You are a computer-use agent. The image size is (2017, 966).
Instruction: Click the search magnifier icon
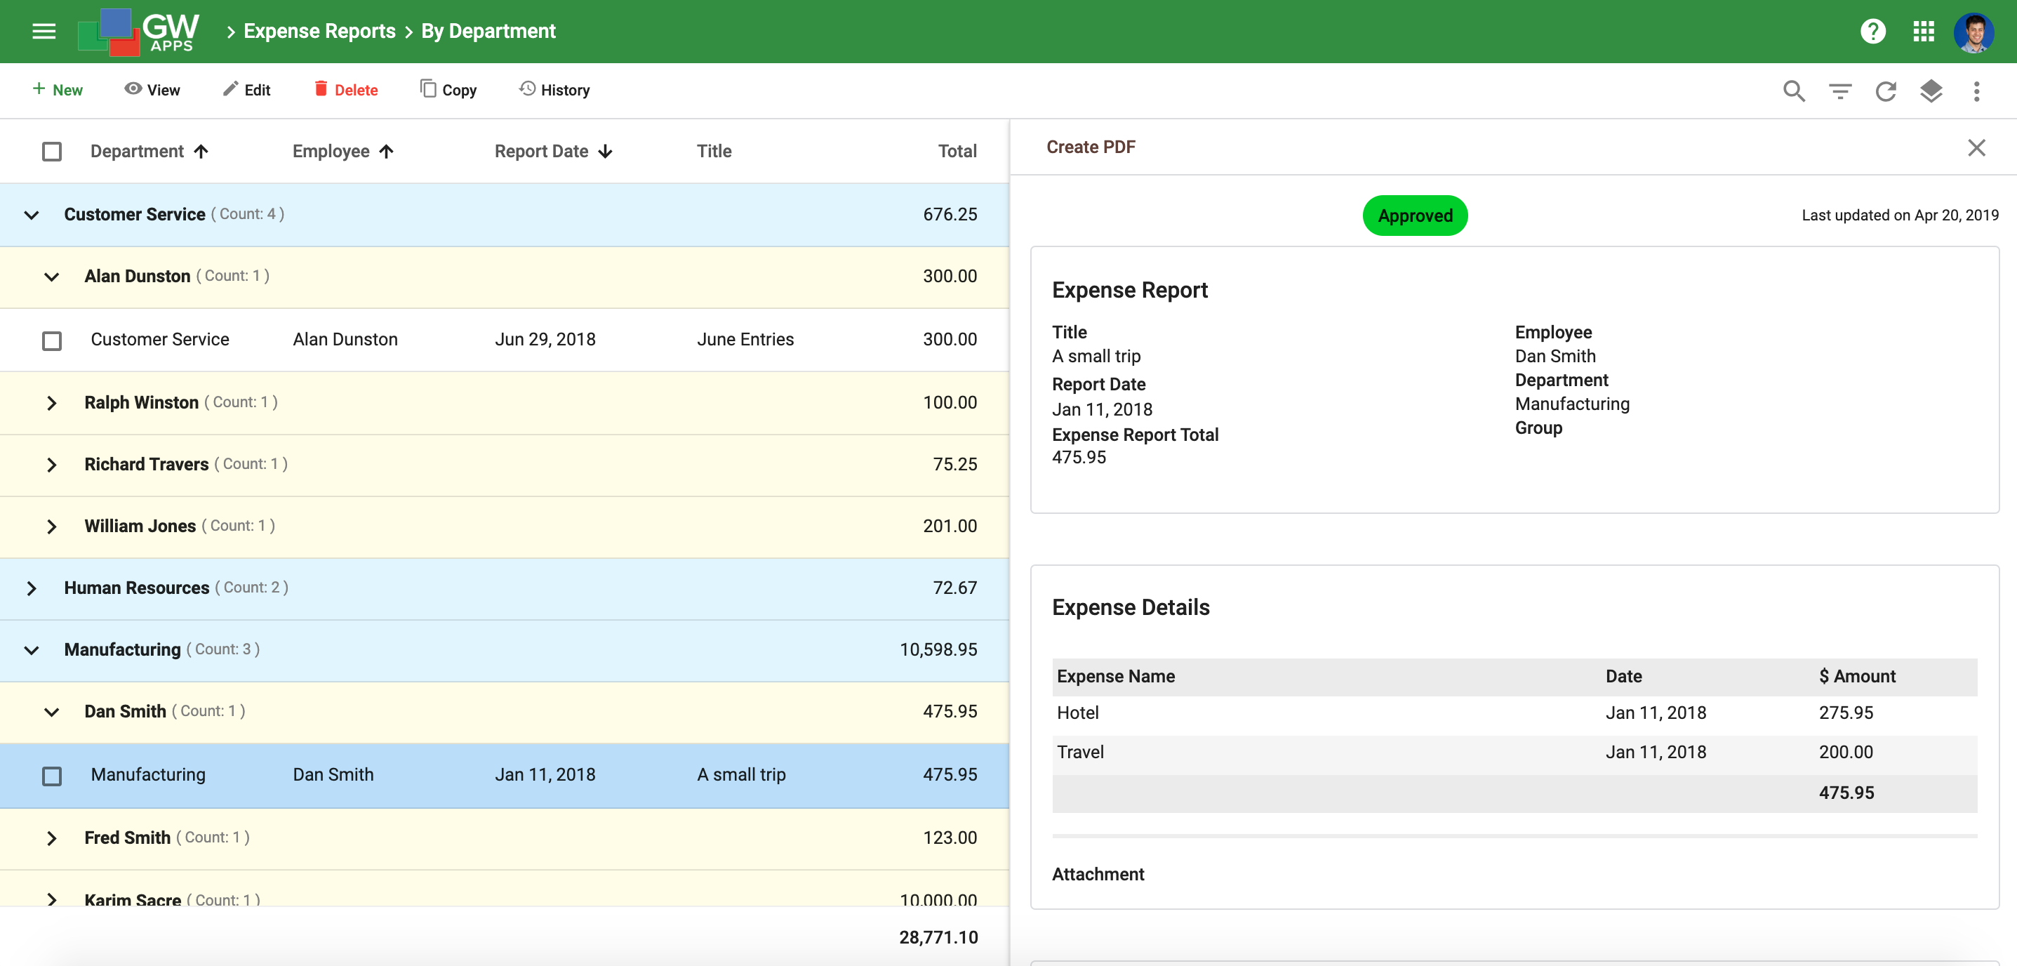1794,91
